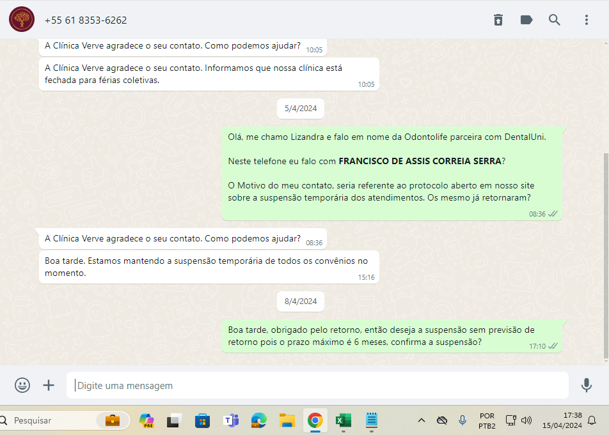Click the 'confirma a suspensão?' message
609x435 pixels.
[392, 336]
